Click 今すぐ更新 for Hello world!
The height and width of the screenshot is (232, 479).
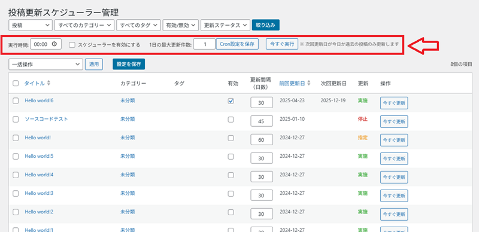394,140
